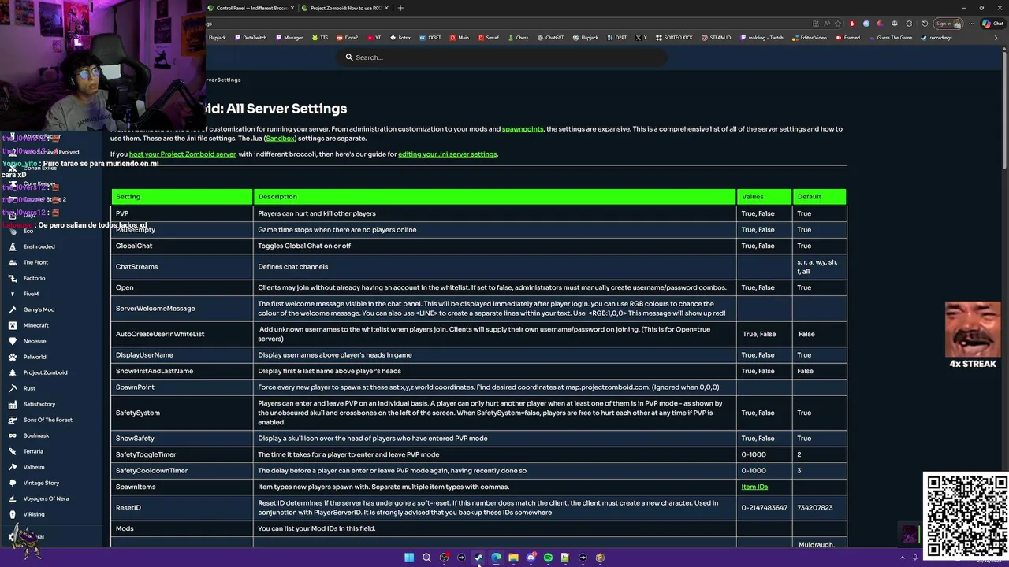Open STEAM ID bookmark
This screenshot has height=567, width=1009.
coord(716,38)
